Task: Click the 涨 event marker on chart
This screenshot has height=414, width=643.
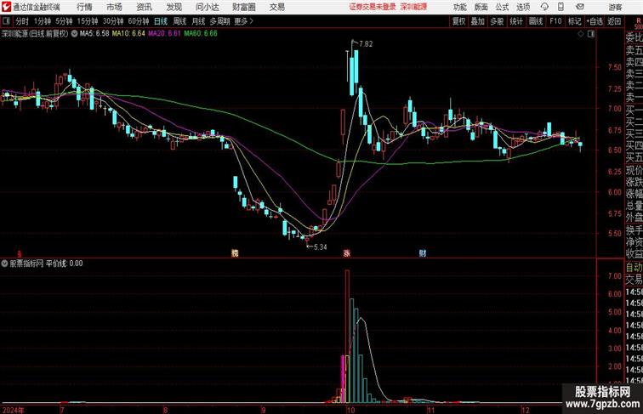Action: click(347, 253)
